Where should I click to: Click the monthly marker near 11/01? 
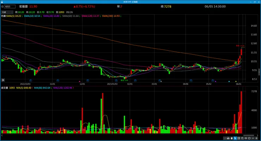[x=58, y=81]
